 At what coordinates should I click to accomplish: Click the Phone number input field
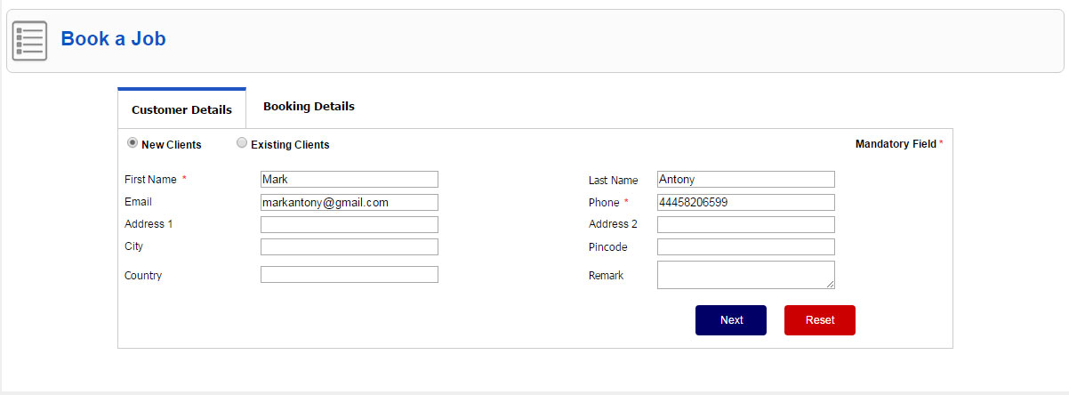[746, 203]
